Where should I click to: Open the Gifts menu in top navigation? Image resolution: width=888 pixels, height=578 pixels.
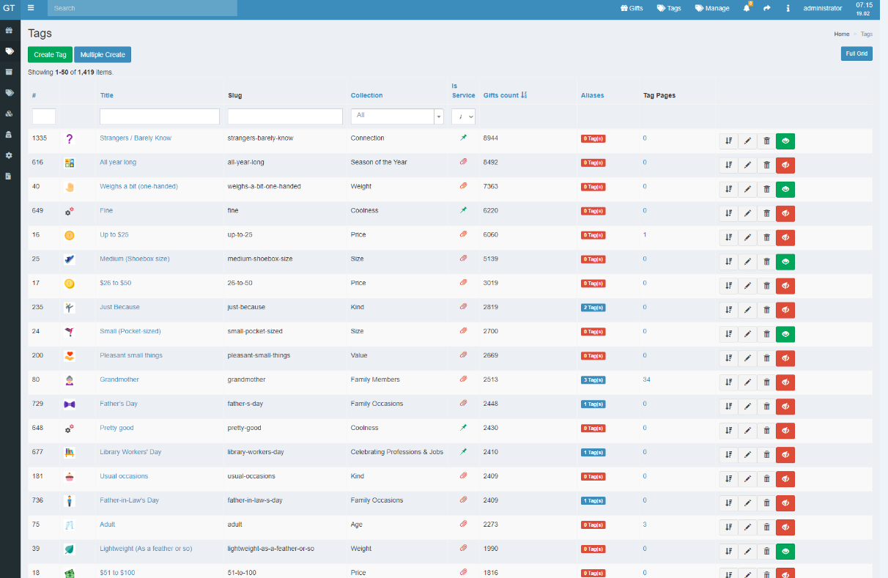(x=632, y=8)
